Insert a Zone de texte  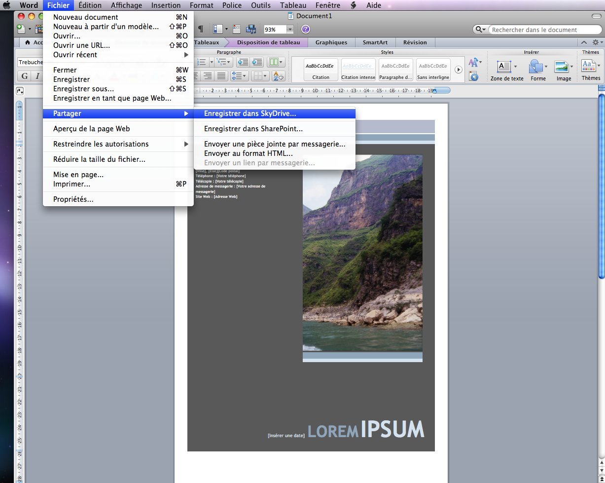(507, 70)
